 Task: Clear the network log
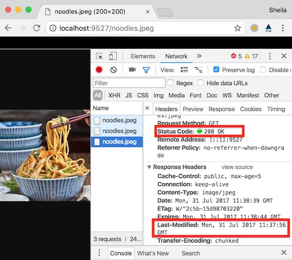click(x=113, y=70)
